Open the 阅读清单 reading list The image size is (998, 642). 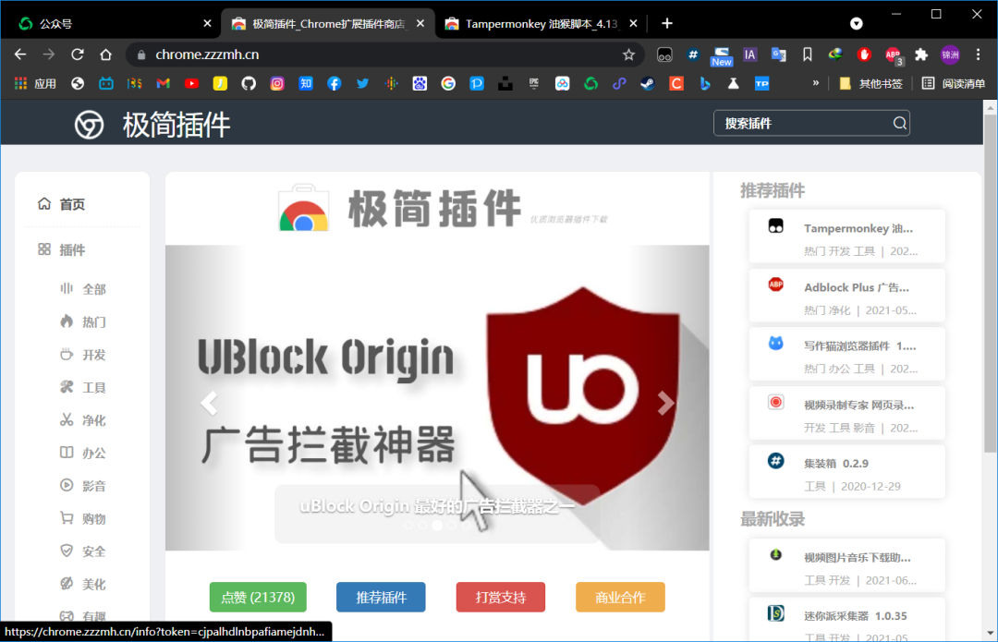pyautogui.click(x=954, y=83)
